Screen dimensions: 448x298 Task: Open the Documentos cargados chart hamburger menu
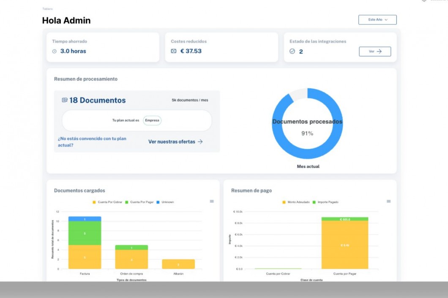(x=212, y=201)
